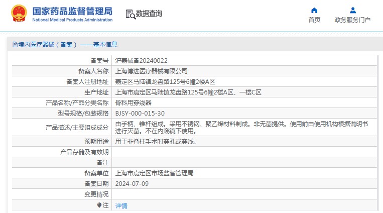Click the 境内医疗器械（备案）——基本信息 heading
The width and height of the screenshot is (383, 213).
(x=68, y=45)
